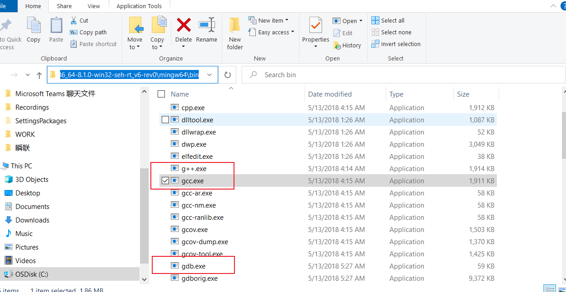This screenshot has height=292, width=566.
Task: Click Invert selection in the ribbon
Action: click(396, 44)
